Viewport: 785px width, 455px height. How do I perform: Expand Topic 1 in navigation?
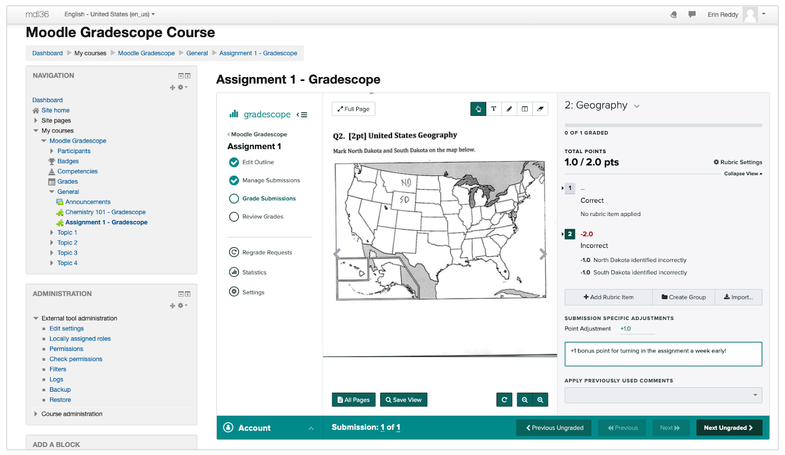[x=52, y=233]
